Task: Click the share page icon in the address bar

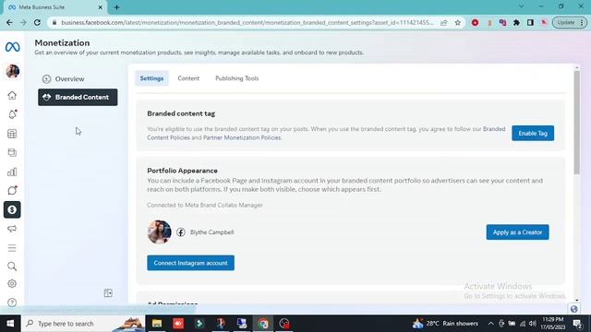Action: (443, 22)
